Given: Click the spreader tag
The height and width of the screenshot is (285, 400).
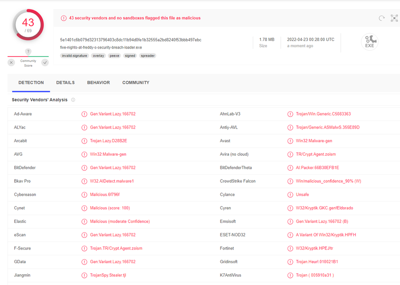Looking at the screenshot, I should pos(148,56).
